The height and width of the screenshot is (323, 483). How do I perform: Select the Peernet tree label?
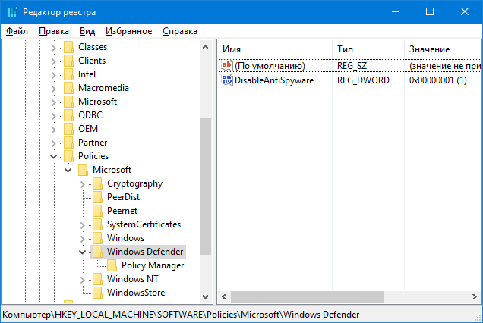coord(122,211)
